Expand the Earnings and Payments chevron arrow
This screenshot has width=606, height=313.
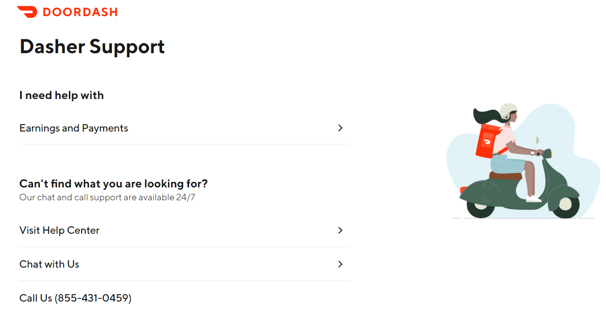tap(340, 128)
